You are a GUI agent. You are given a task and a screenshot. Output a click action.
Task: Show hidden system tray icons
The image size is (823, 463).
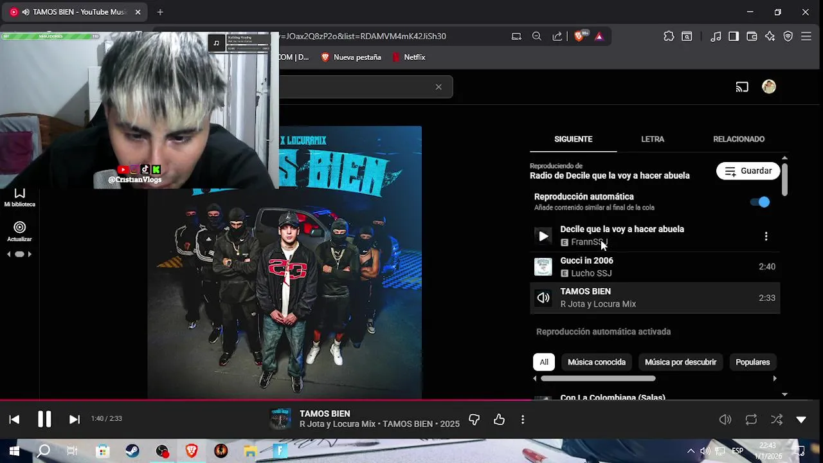[x=691, y=451]
